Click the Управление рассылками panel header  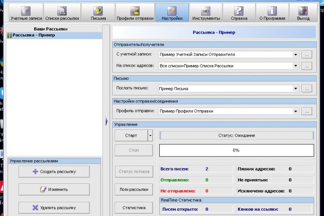54,161
